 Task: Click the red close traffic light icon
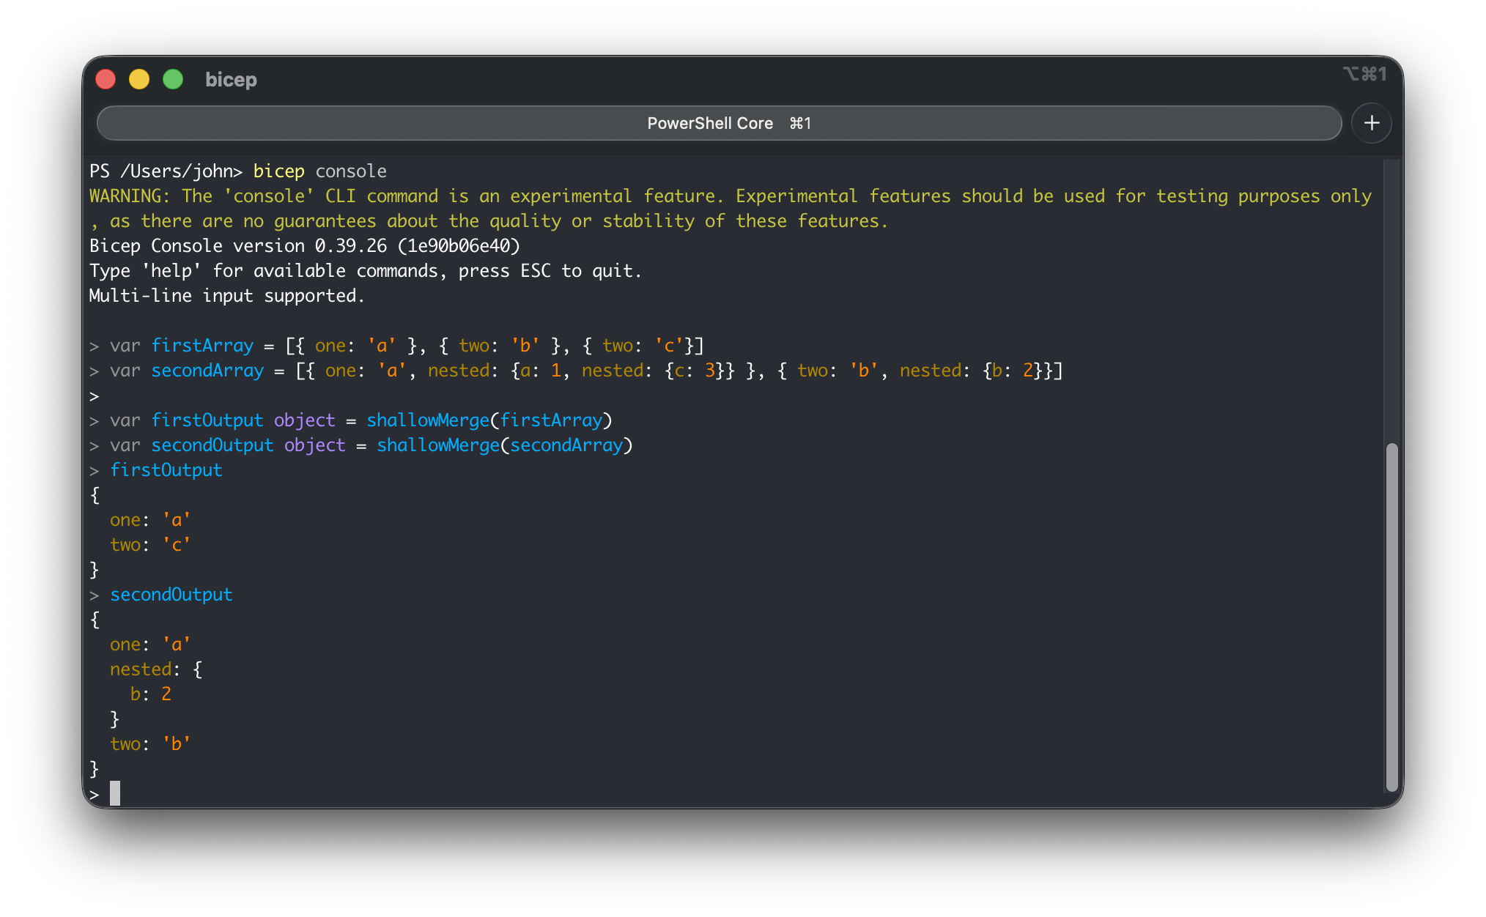(x=106, y=78)
